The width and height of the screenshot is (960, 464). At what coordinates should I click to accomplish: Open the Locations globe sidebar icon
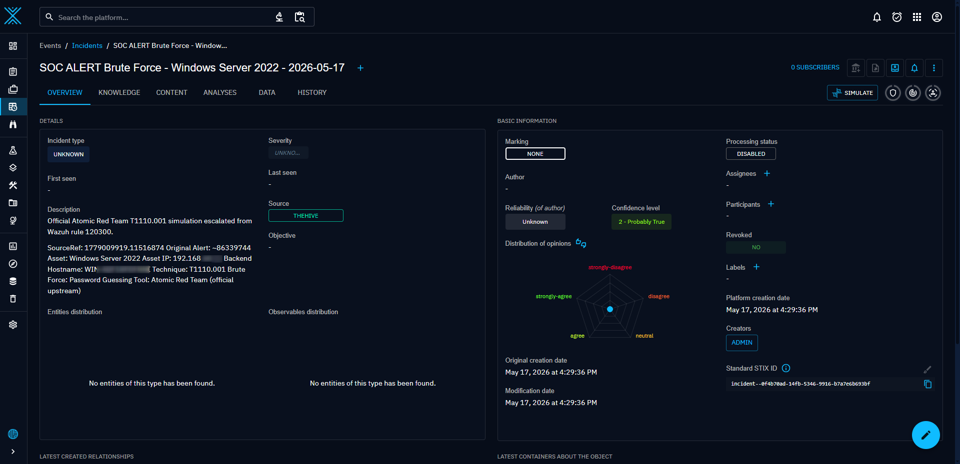pos(13,220)
